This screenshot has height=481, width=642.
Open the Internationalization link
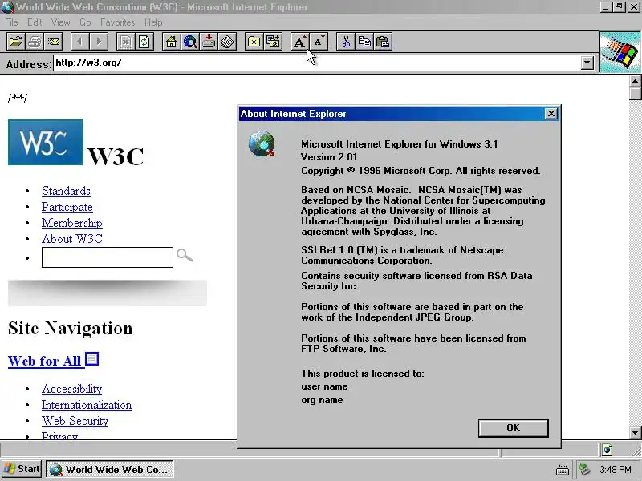[87, 405]
